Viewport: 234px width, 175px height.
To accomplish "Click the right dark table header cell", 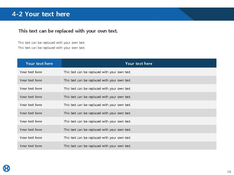I will 139,63.
